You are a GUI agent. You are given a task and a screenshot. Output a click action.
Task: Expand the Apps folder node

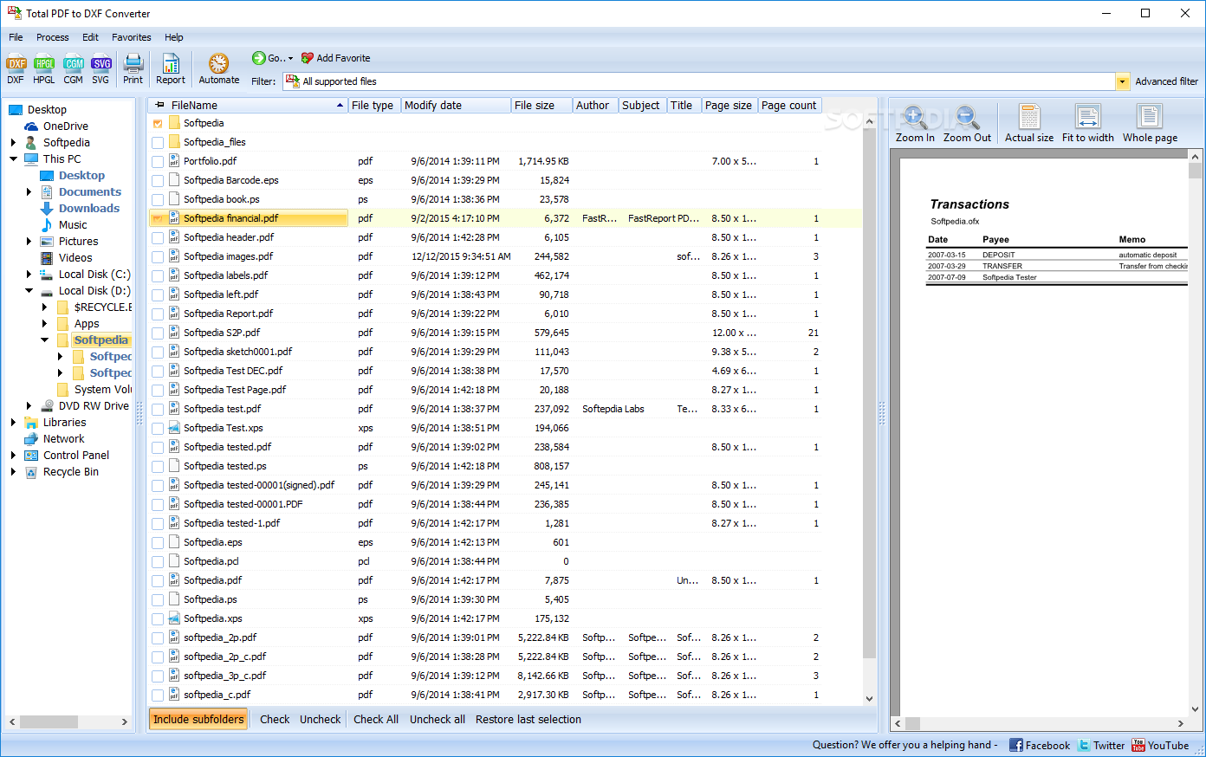[x=45, y=324]
